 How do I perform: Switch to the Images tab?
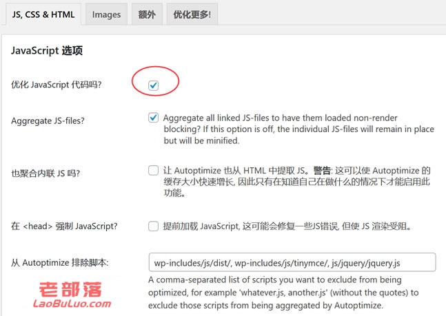tap(106, 14)
